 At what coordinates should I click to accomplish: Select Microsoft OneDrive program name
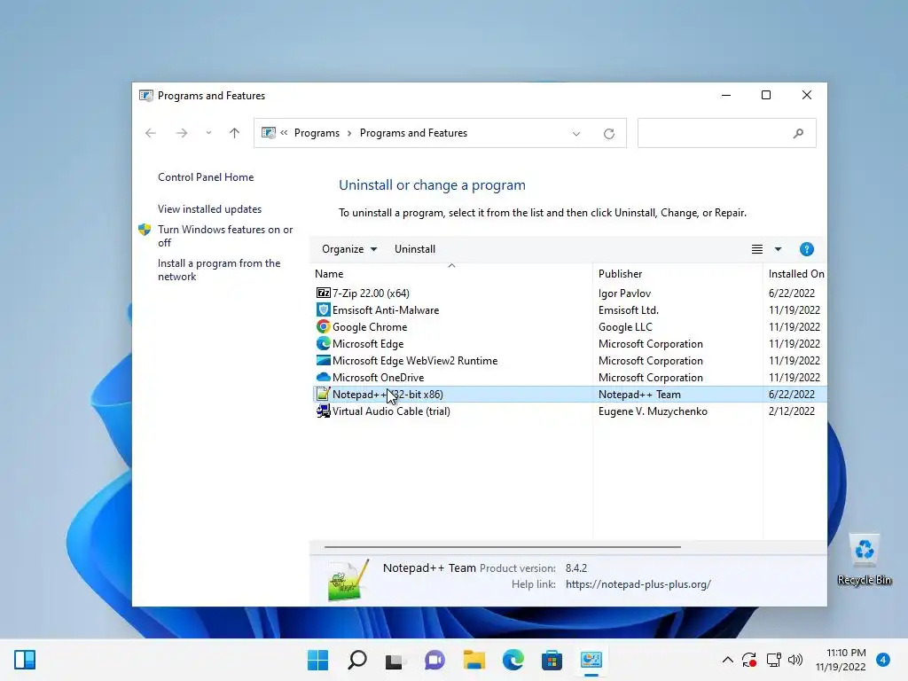pos(378,377)
